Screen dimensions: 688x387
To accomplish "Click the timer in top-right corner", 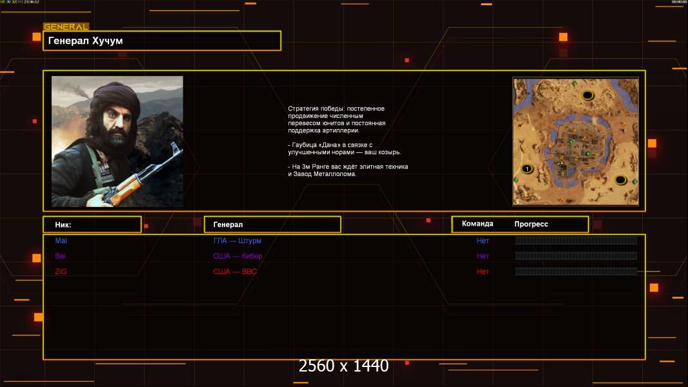I will (x=679, y=3).
